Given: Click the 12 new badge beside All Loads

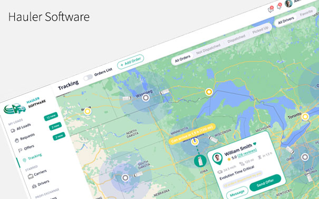Looking at the screenshot, I should (51, 116).
